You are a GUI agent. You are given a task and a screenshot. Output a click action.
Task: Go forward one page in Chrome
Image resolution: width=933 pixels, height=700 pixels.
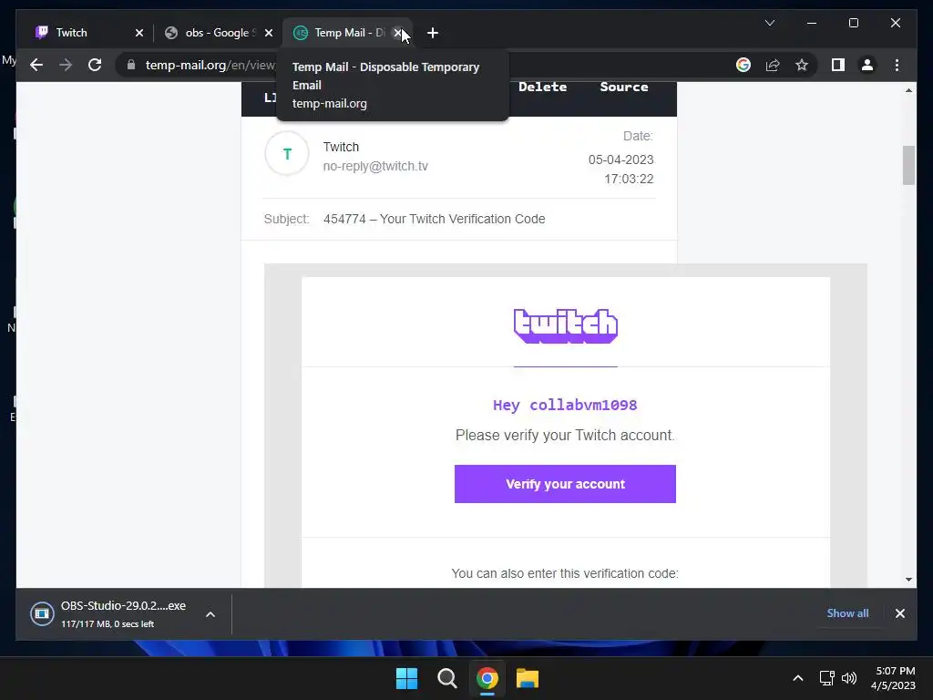[66, 65]
